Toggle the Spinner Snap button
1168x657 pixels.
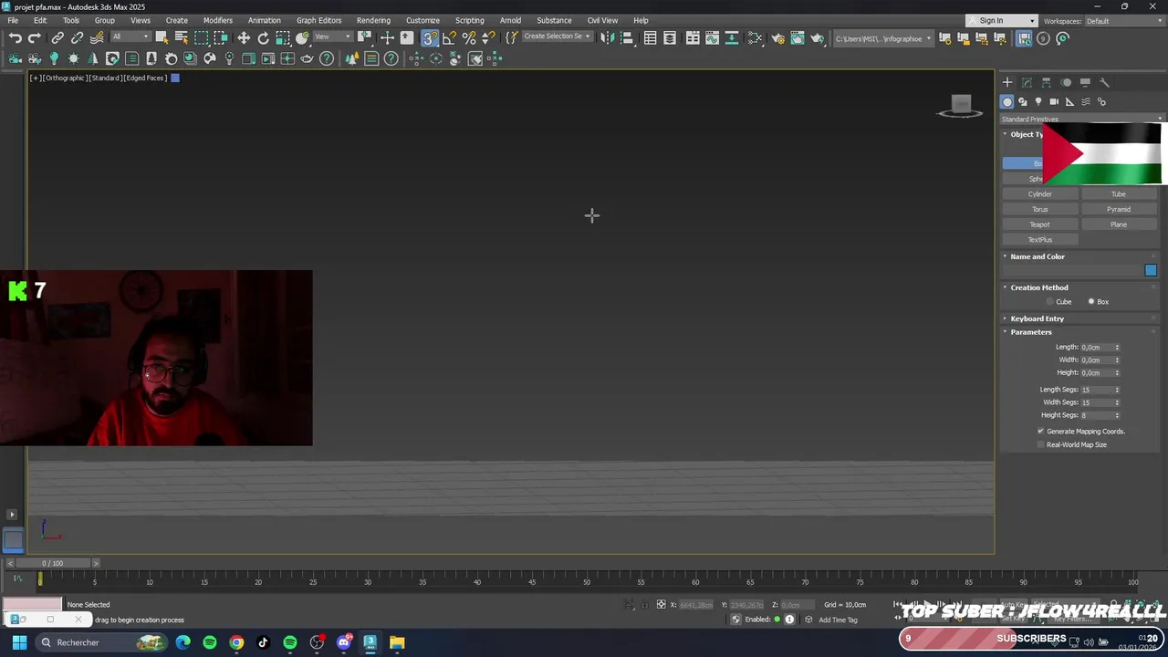pyautogui.click(x=488, y=38)
